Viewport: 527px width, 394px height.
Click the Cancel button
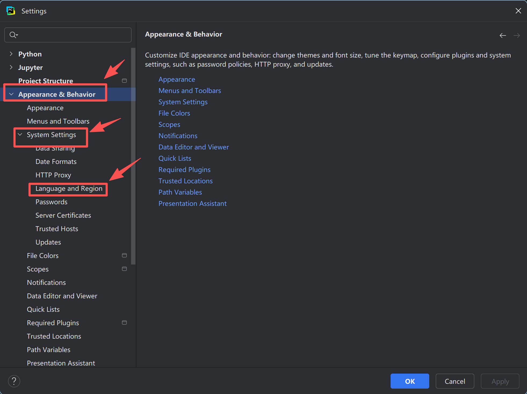pyautogui.click(x=454, y=381)
